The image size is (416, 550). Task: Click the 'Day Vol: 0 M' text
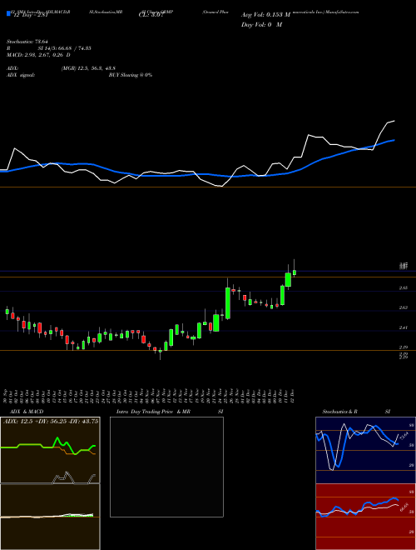261,25
